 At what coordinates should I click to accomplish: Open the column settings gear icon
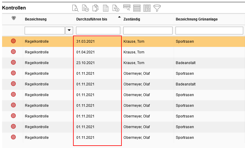[147, 8]
